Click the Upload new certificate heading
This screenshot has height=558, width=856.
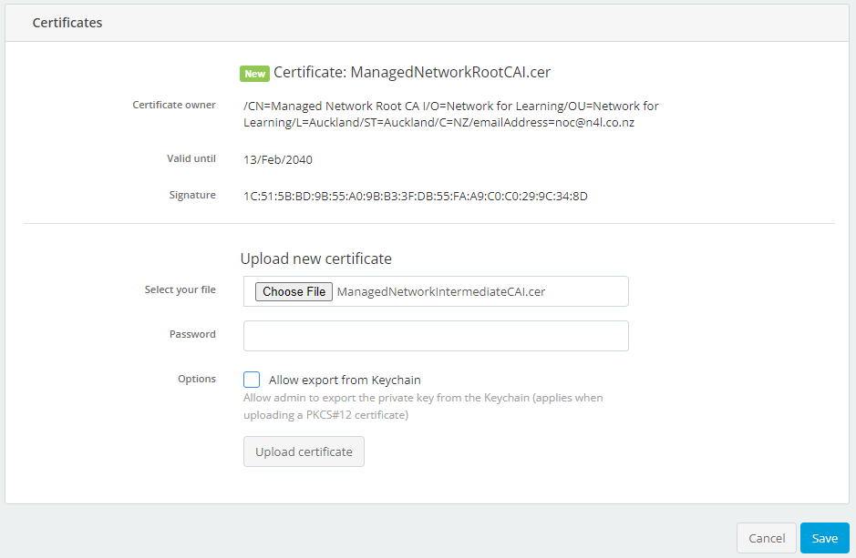click(x=316, y=259)
